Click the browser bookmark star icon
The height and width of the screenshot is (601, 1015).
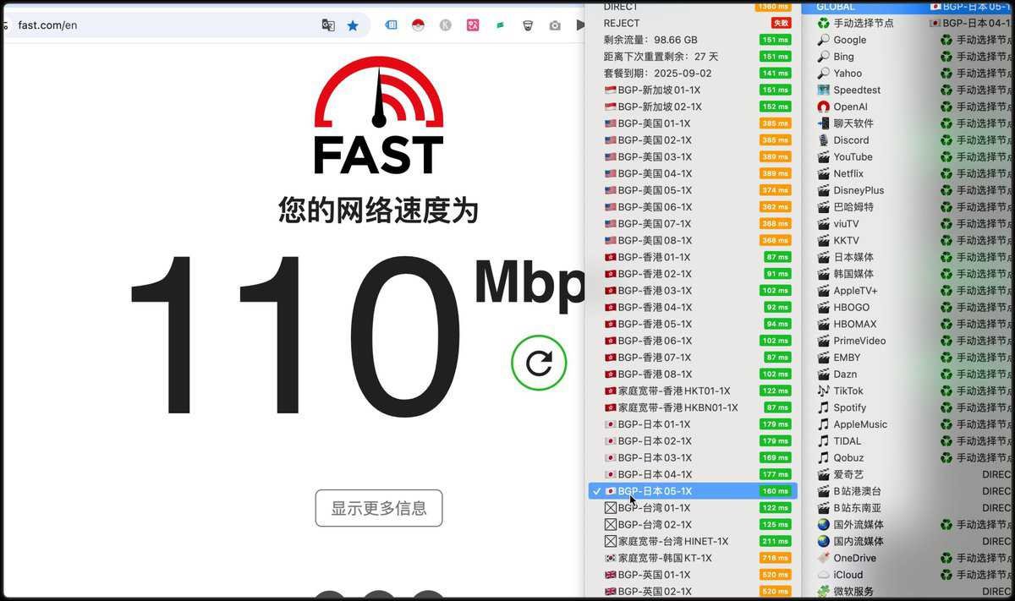click(353, 25)
